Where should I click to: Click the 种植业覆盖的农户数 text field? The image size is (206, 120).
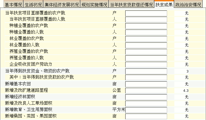[x=146, y=26]
